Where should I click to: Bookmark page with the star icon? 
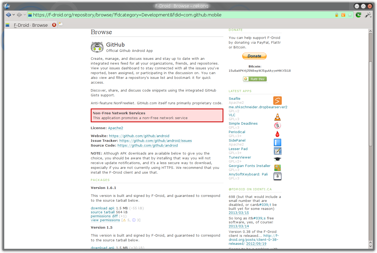[350, 15]
